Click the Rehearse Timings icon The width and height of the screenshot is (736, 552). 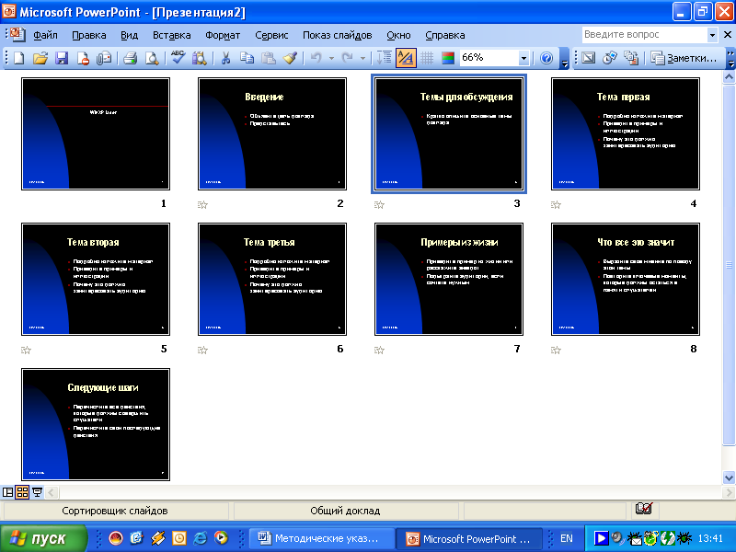[610, 58]
